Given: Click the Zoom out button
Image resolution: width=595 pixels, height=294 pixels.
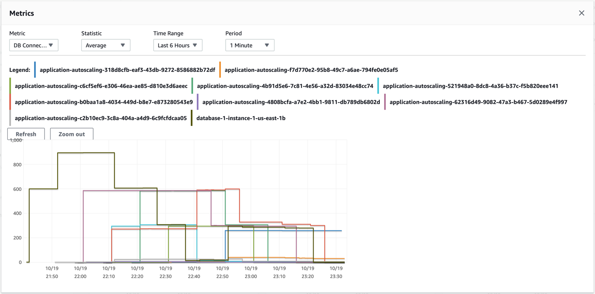Looking at the screenshot, I should coord(71,134).
